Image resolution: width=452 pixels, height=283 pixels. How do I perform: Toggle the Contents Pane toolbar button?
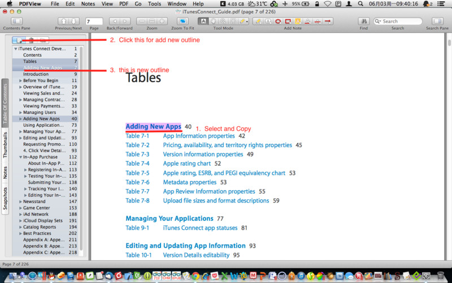17,21
